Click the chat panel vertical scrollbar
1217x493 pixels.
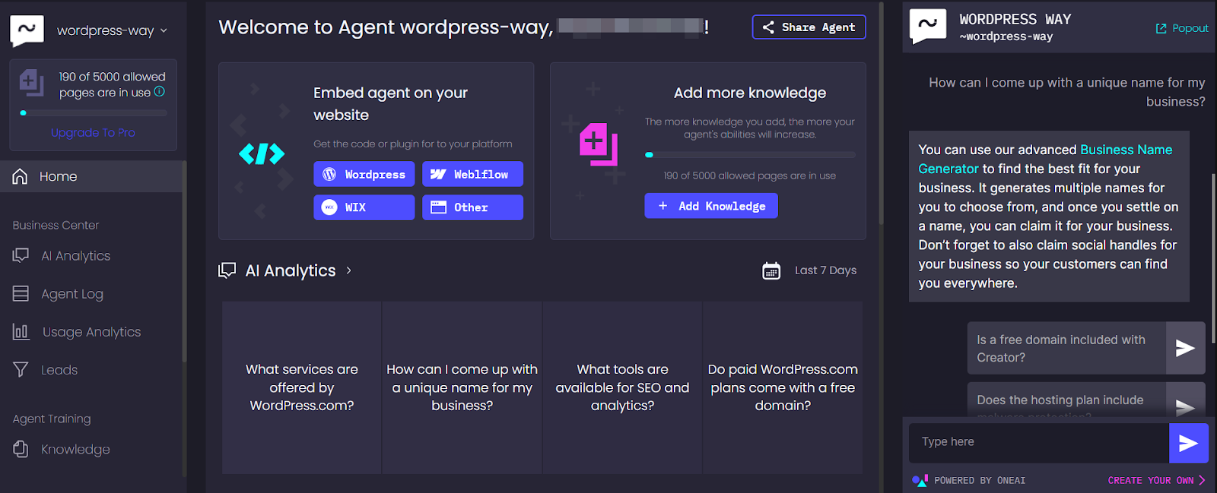point(1213,258)
